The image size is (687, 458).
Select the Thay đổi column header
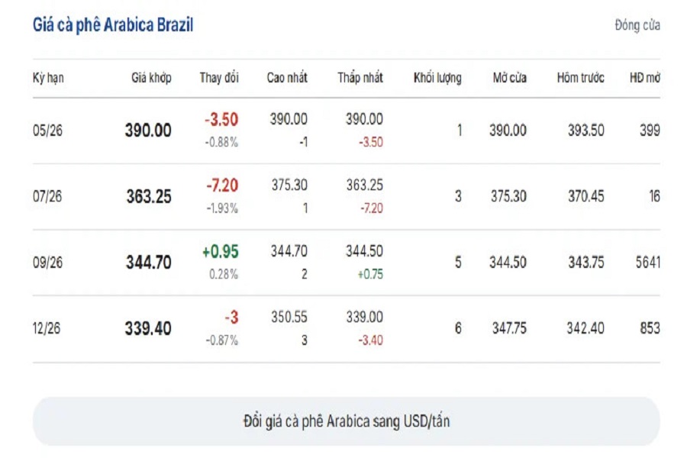[219, 78]
